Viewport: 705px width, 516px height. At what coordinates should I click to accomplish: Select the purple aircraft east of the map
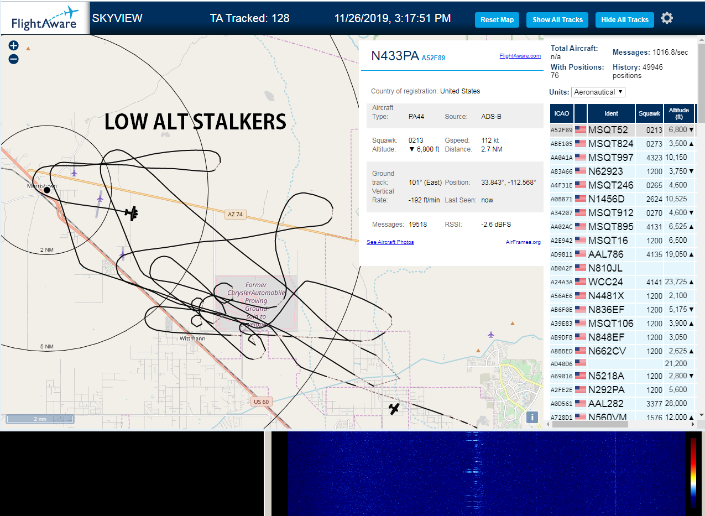(491, 335)
